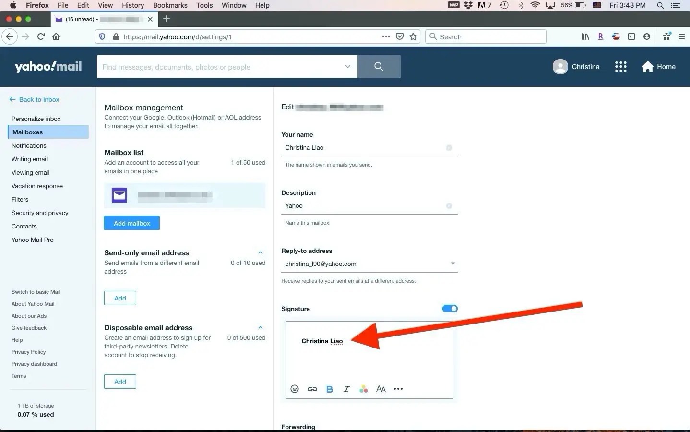This screenshot has height=432, width=690.
Task: Expand the mail search options arrow
Action: (348, 67)
